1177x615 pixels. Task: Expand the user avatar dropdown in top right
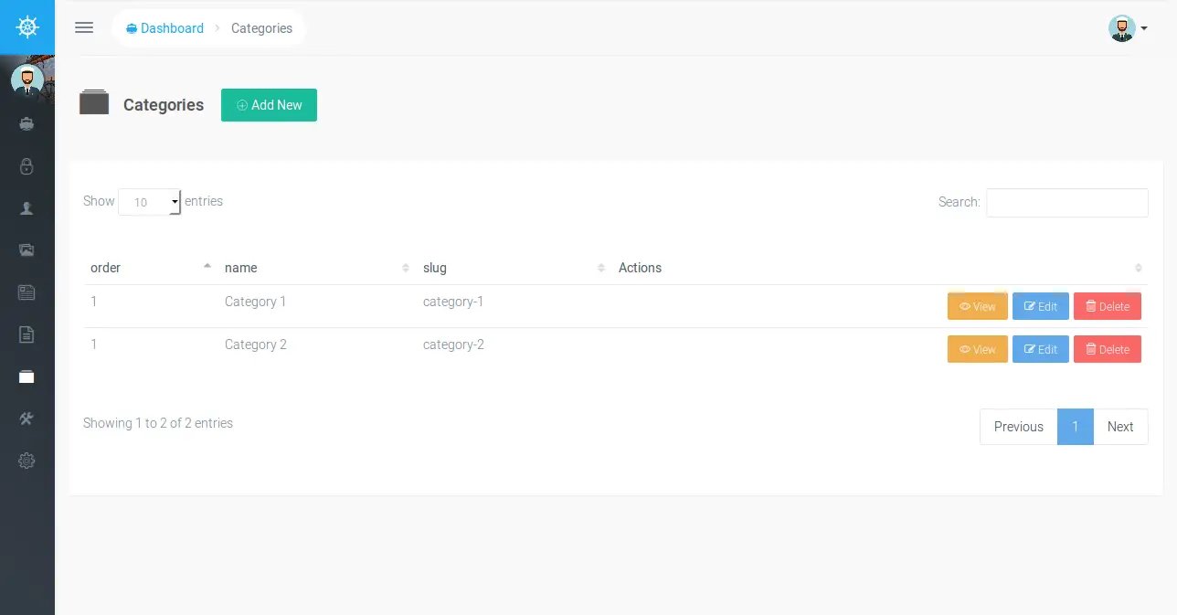(1128, 28)
